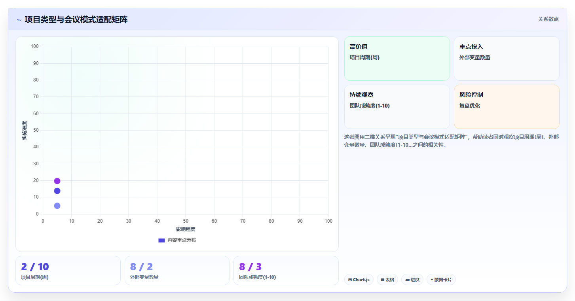The height and width of the screenshot is (301, 575).
Task: Select the 进度 tag chip
Action: click(x=412, y=280)
